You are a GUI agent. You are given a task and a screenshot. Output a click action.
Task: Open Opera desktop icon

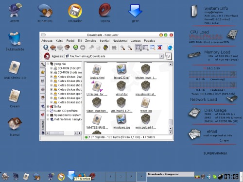105,13
